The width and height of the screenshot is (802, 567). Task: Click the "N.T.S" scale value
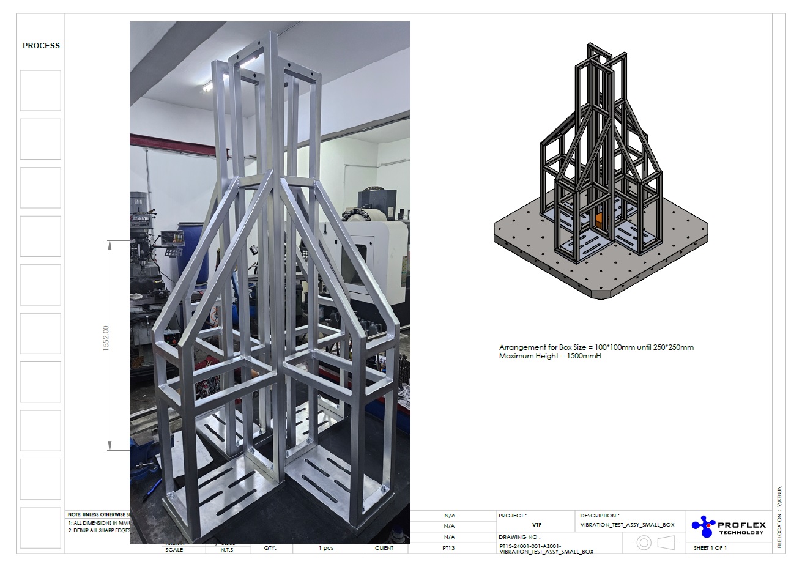click(x=227, y=549)
